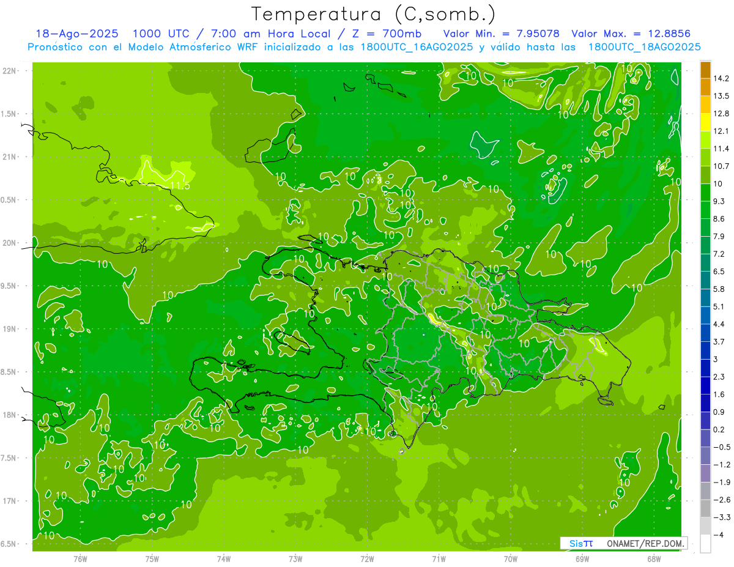The width and height of the screenshot is (734, 567).
Task: Click the '20N' latitude label
Action: click(10, 243)
